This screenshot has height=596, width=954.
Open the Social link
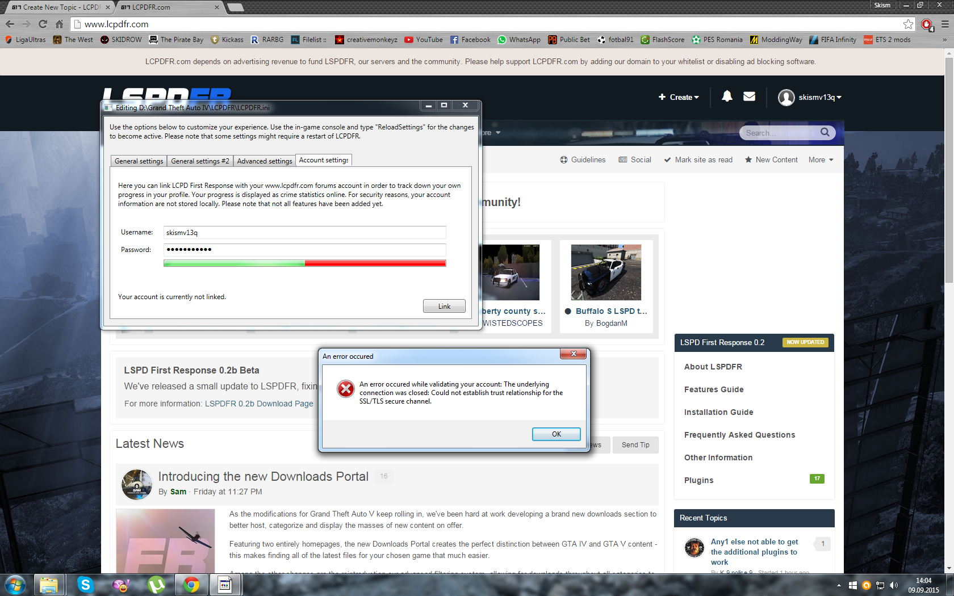click(635, 160)
